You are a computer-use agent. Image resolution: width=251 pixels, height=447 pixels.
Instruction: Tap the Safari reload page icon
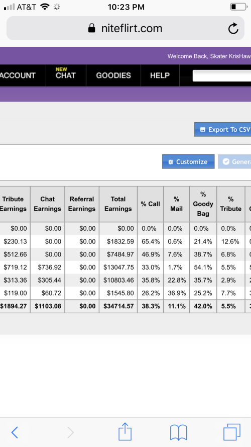233,29
